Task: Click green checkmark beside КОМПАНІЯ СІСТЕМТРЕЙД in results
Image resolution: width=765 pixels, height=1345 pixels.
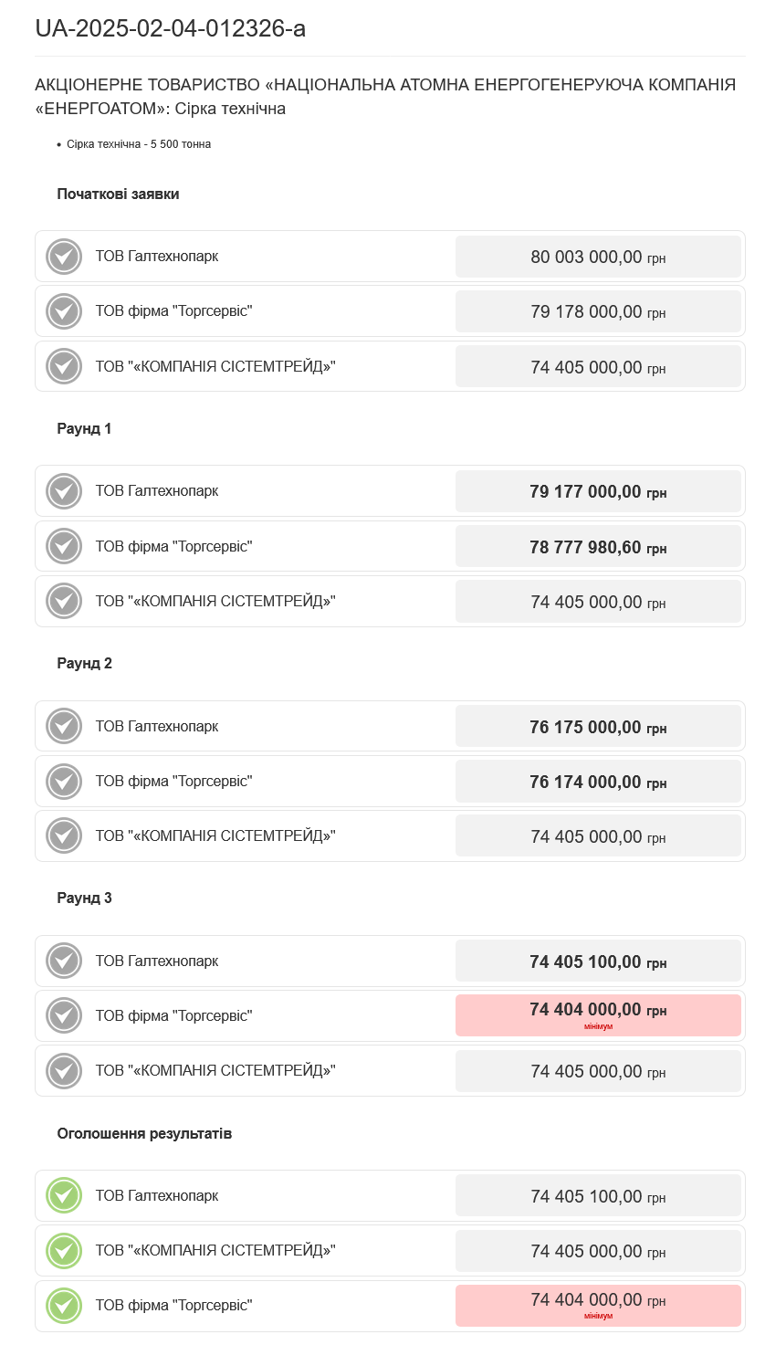Action: [x=64, y=1251]
